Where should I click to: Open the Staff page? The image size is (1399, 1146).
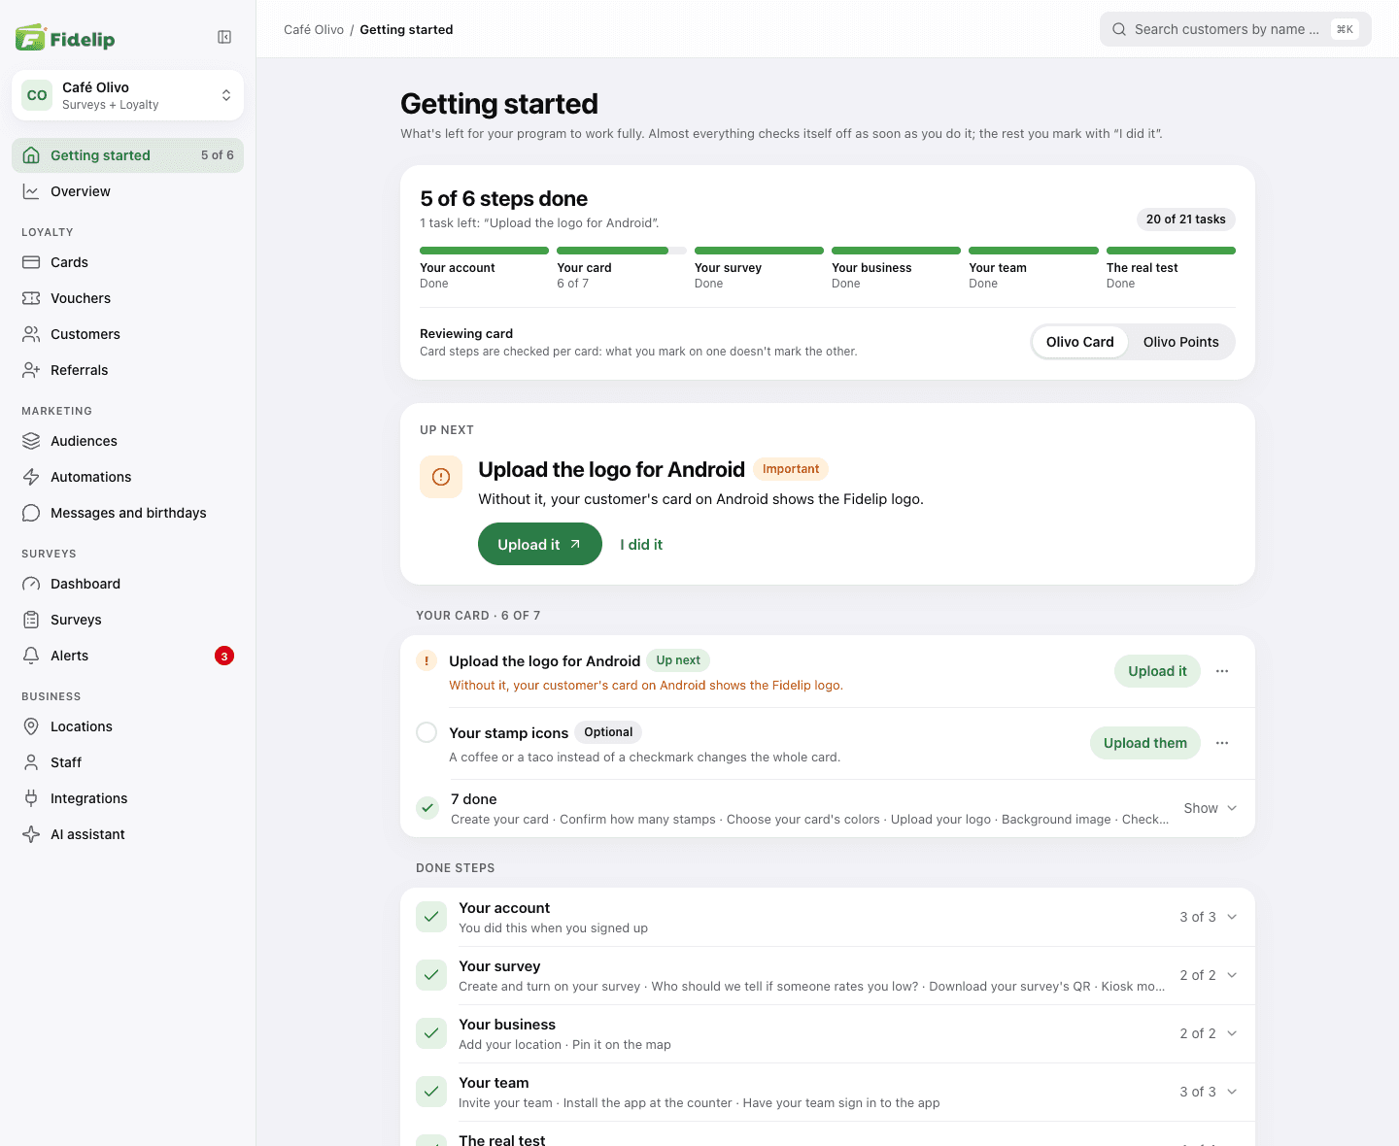[x=127, y=762]
